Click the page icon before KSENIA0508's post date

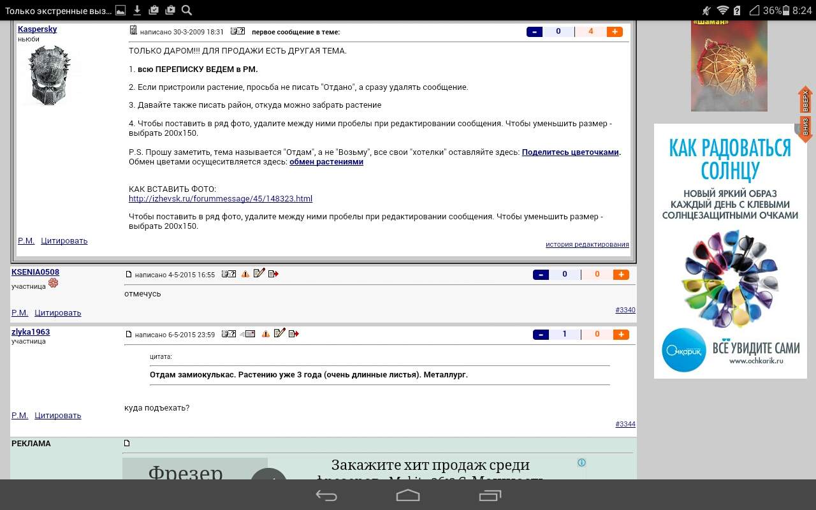128,274
